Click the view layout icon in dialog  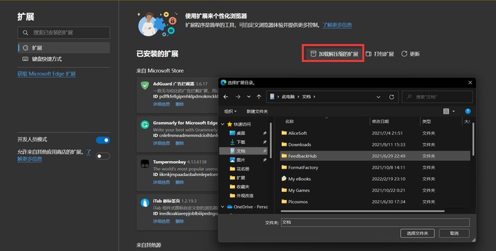(446, 111)
